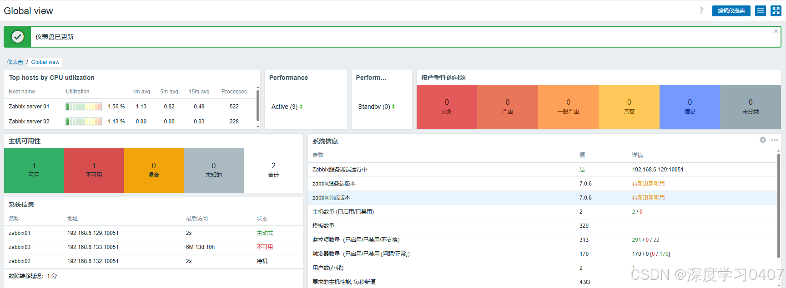Click zabbix03's red 不可用 status in 系统信息

(x=265, y=247)
